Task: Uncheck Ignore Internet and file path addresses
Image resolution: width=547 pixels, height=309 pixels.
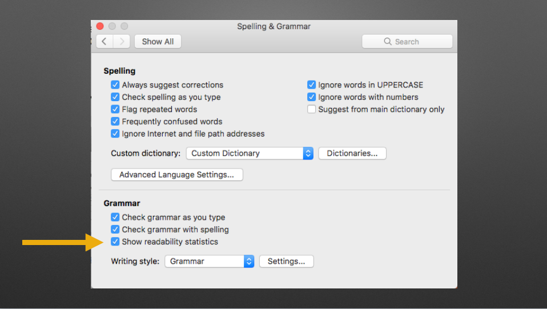Action: pyautogui.click(x=115, y=134)
